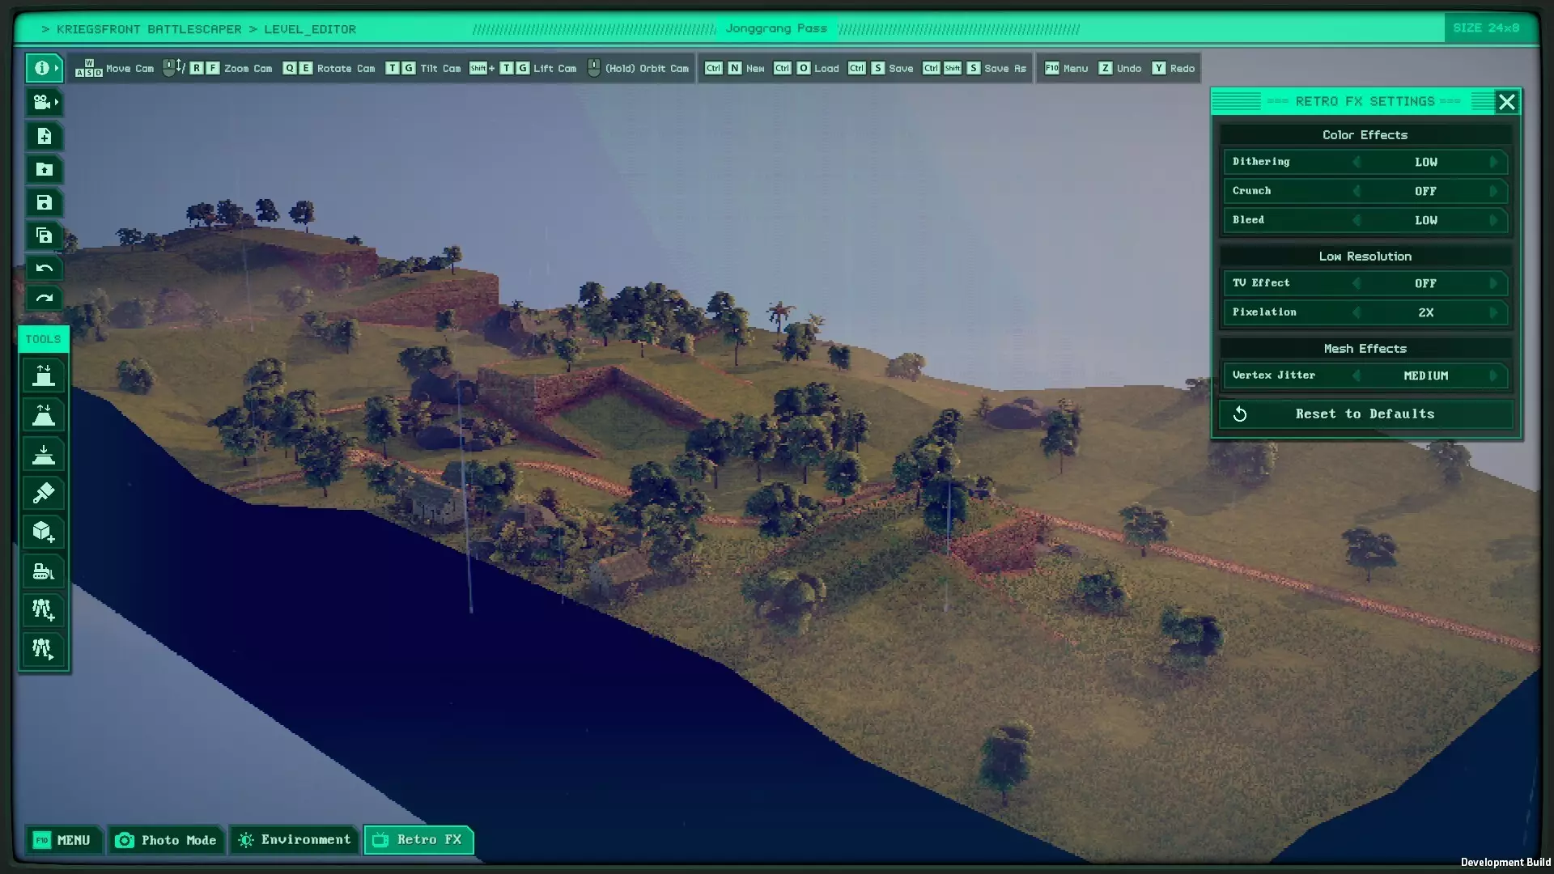Select the camera cinematic icon in sidebar
The height and width of the screenshot is (874, 1554).
coord(45,103)
